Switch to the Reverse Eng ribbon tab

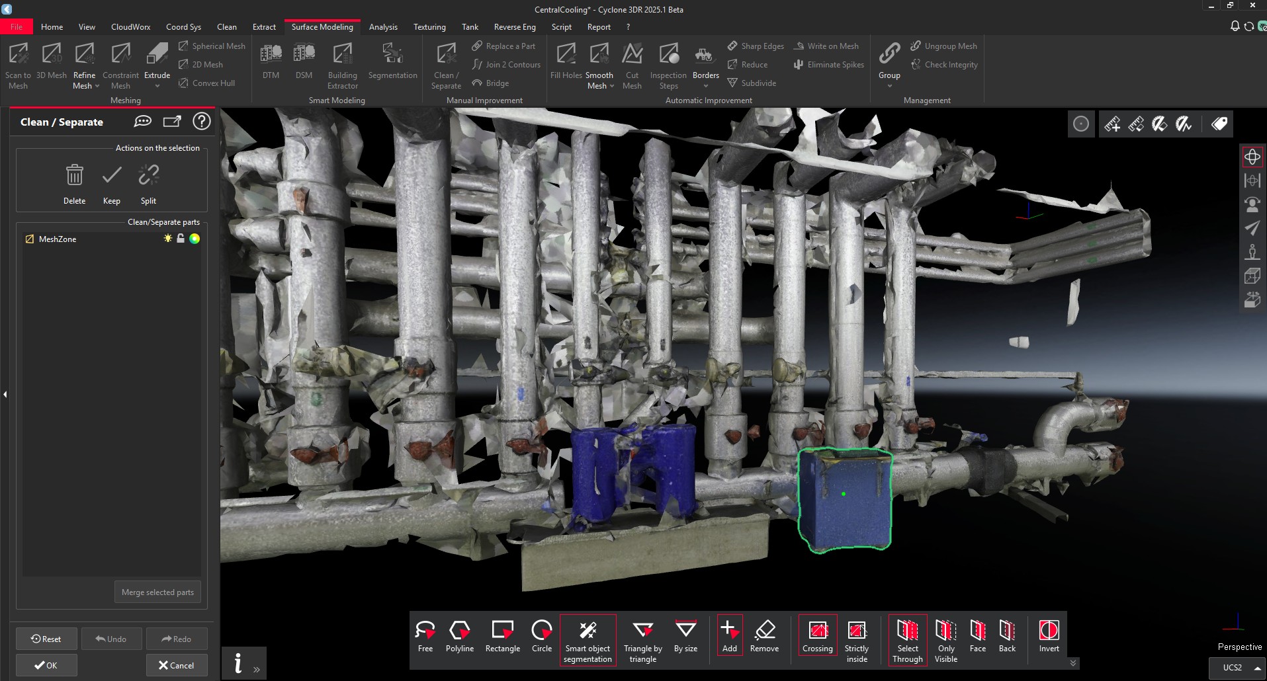[x=514, y=26]
